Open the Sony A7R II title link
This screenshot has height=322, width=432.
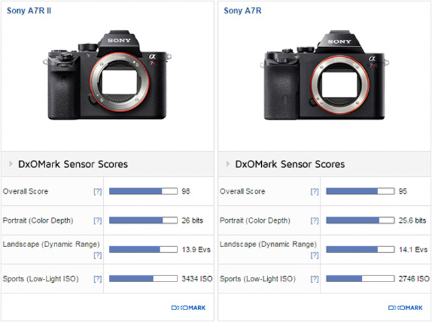29,11
